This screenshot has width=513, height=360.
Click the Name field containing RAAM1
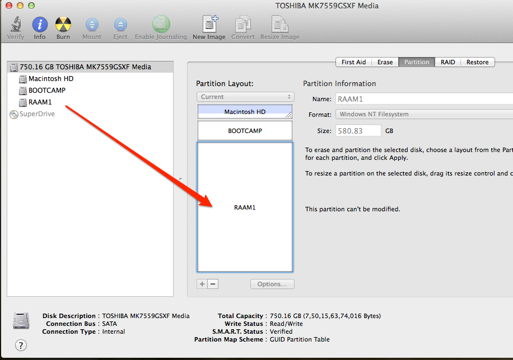(425, 99)
